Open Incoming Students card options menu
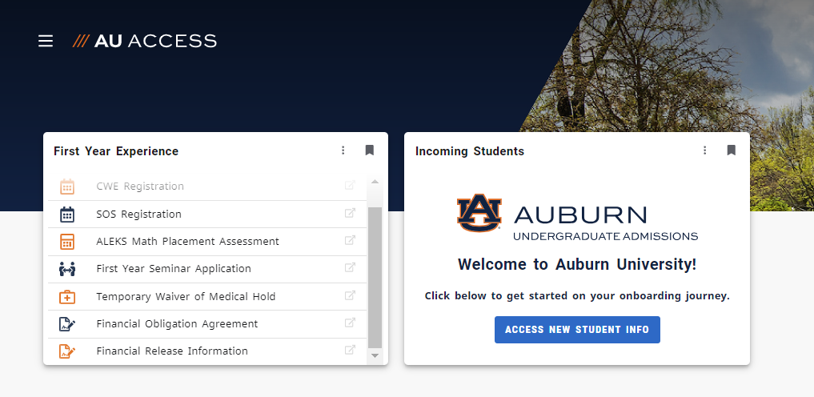The image size is (814, 397). tap(705, 150)
